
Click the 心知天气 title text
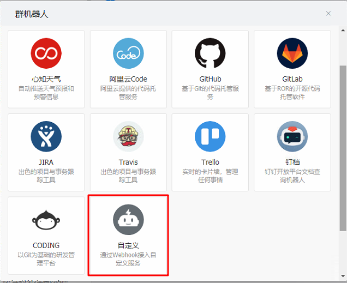pyautogui.click(x=46, y=79)
